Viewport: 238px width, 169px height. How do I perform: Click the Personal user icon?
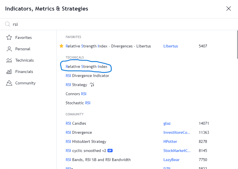pyautogui.click(x=9, y=49)
